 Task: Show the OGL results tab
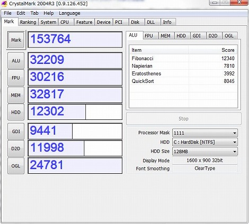point(230,36)
